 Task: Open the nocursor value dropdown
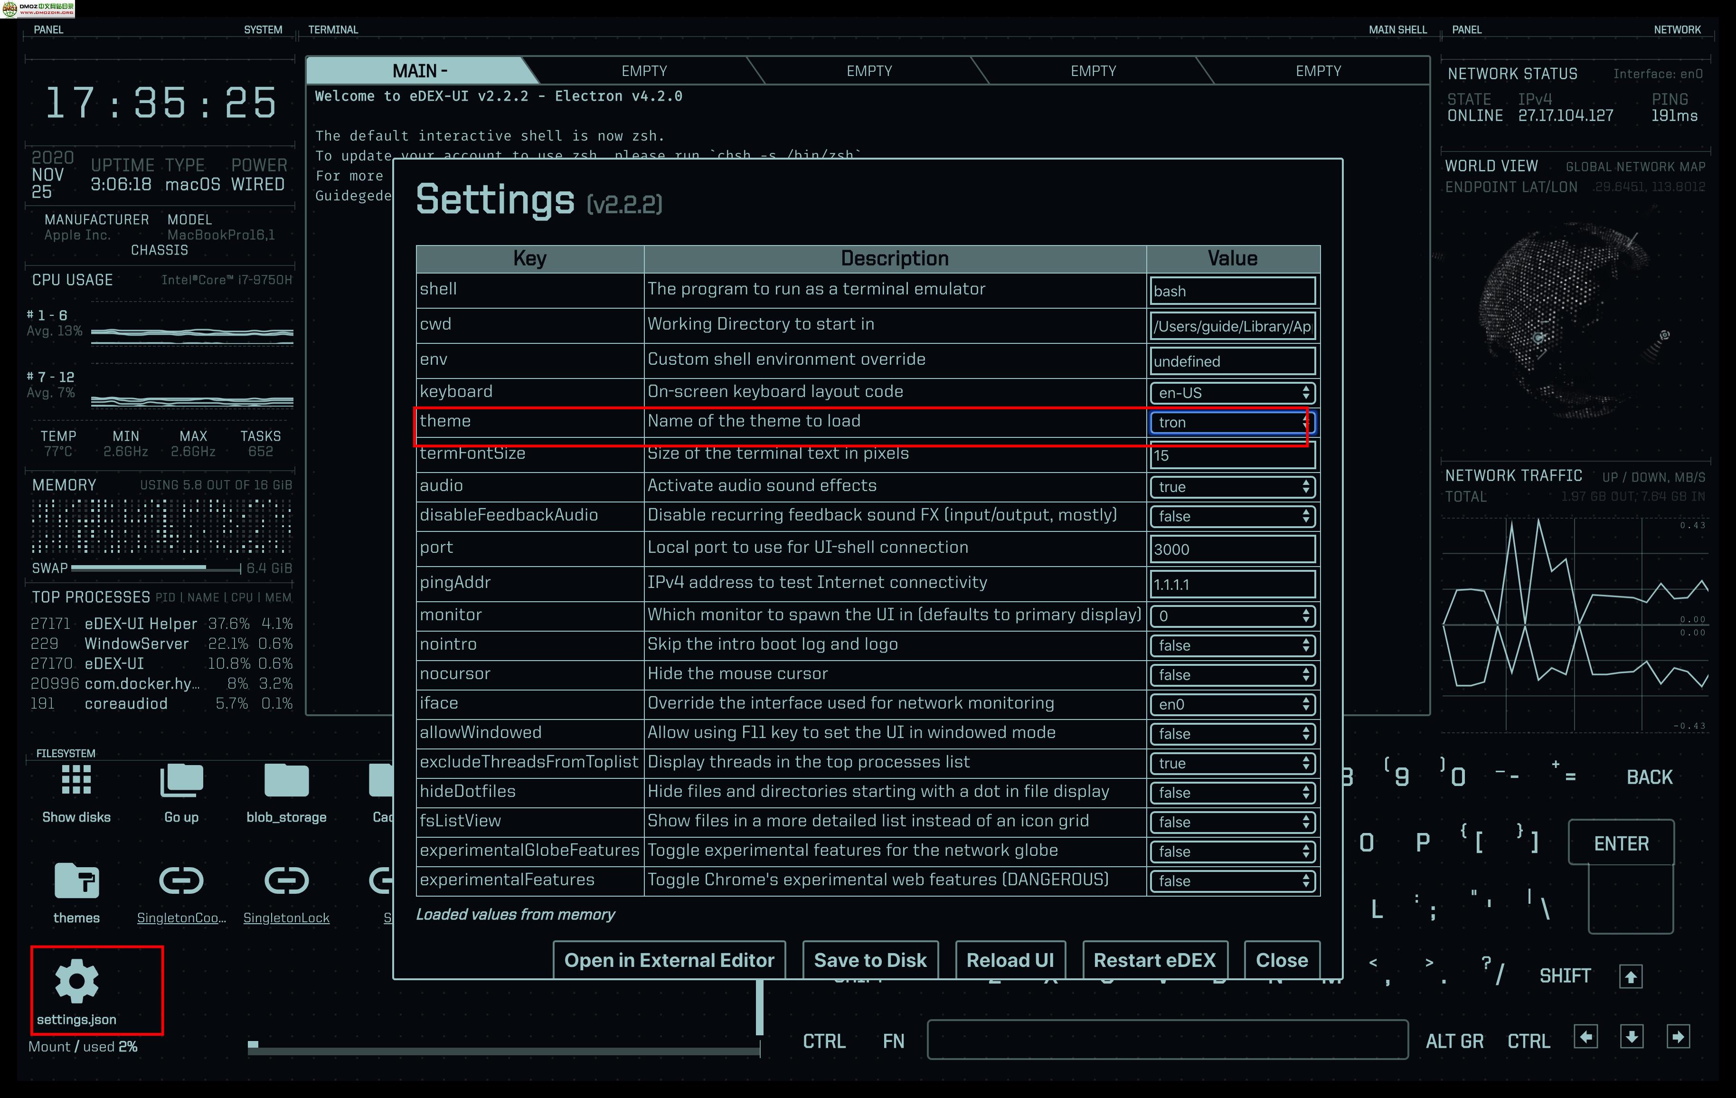coord(1232,675)
